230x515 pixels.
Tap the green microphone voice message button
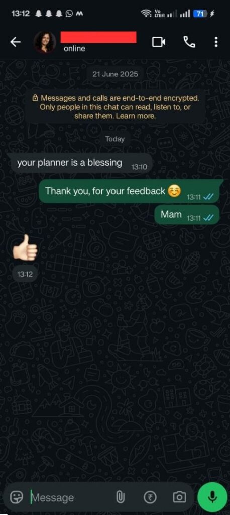tap(212, 497)
